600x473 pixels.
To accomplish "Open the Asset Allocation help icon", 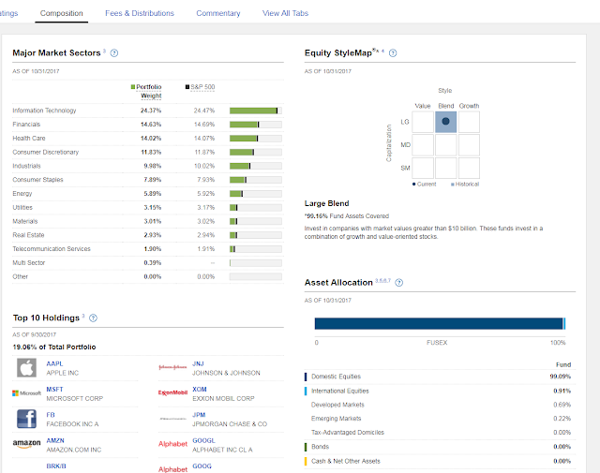I will click(398, 283).
